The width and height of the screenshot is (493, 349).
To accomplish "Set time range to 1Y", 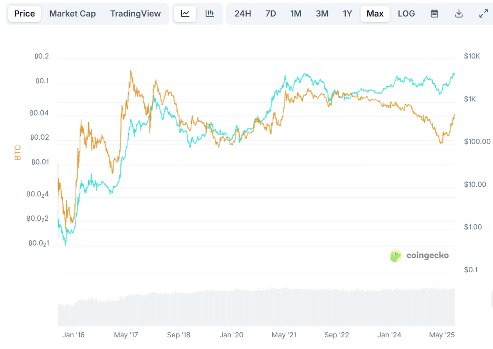I will point(347,14).
